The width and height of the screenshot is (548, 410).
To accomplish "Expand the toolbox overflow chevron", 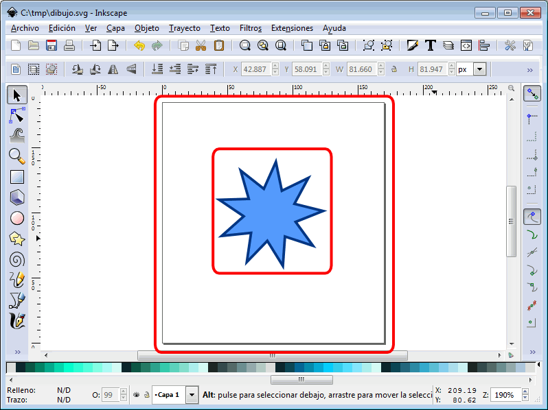I will click(17, 352).
